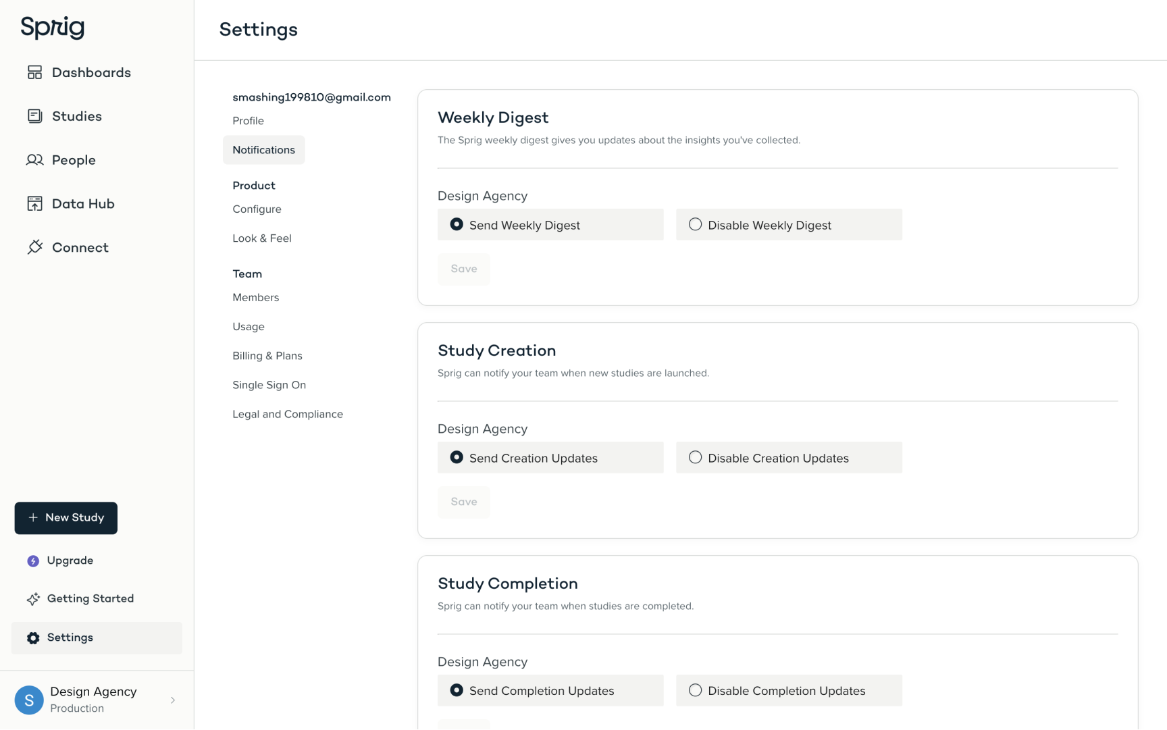
Task: Select the Getting Started sparkle icon
Action: coord(32,599)
